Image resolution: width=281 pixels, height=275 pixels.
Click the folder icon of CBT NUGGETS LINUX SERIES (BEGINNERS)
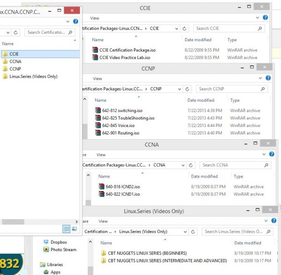point(104,253)
